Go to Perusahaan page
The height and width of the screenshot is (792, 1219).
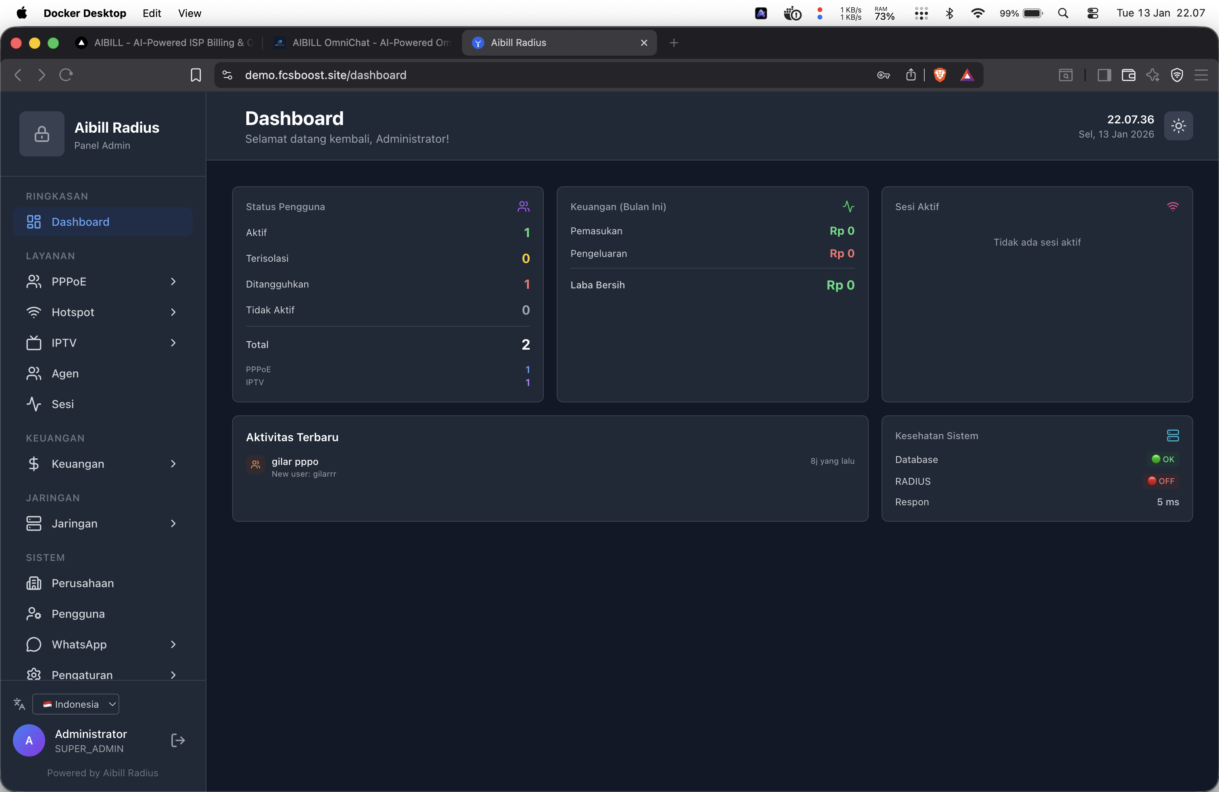pos(83,583)
